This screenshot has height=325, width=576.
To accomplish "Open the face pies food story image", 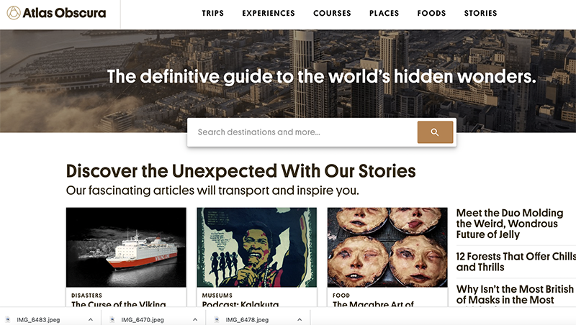I will point(387,247).
